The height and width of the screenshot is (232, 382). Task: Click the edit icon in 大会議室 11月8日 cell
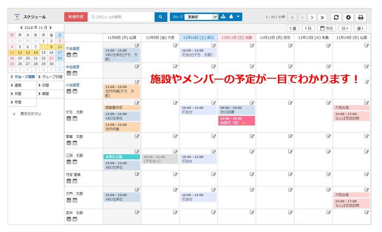(137, 45)
